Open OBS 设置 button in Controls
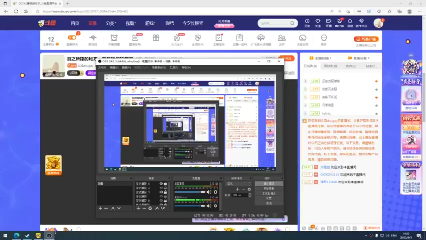Image resolution: width=426 pixels, height=240 pixels. (269, 198)
